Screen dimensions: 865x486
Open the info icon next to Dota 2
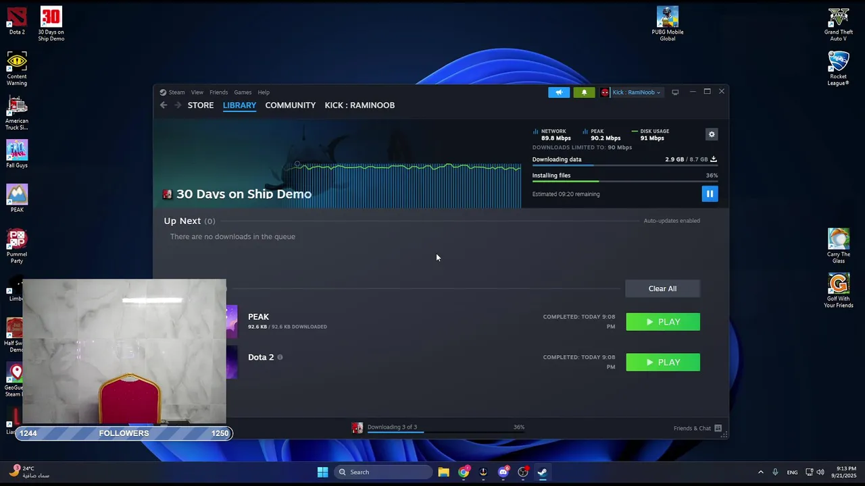(280, 357)
